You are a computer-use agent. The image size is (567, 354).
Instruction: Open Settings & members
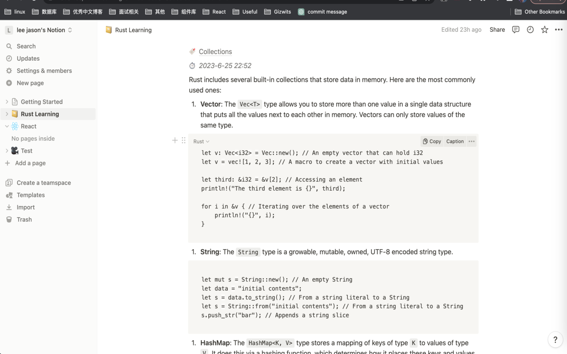pos(44,70)
